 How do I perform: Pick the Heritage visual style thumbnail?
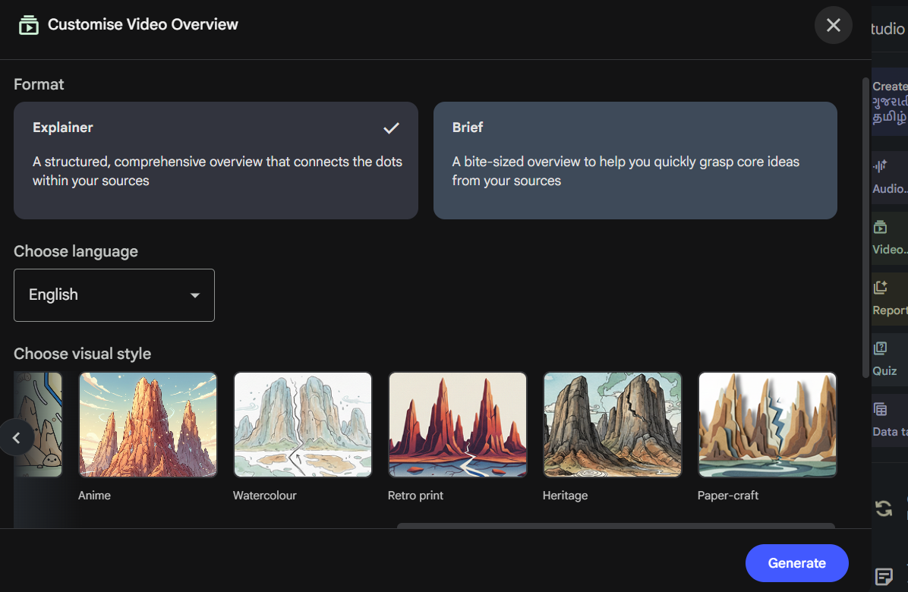[x=612, y=425]
